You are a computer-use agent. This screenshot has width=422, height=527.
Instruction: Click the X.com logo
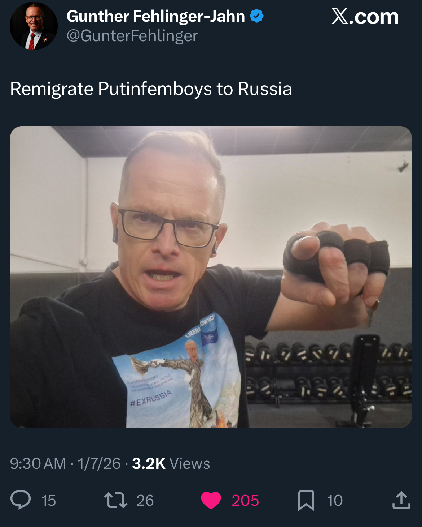click(x=365, y=17)
